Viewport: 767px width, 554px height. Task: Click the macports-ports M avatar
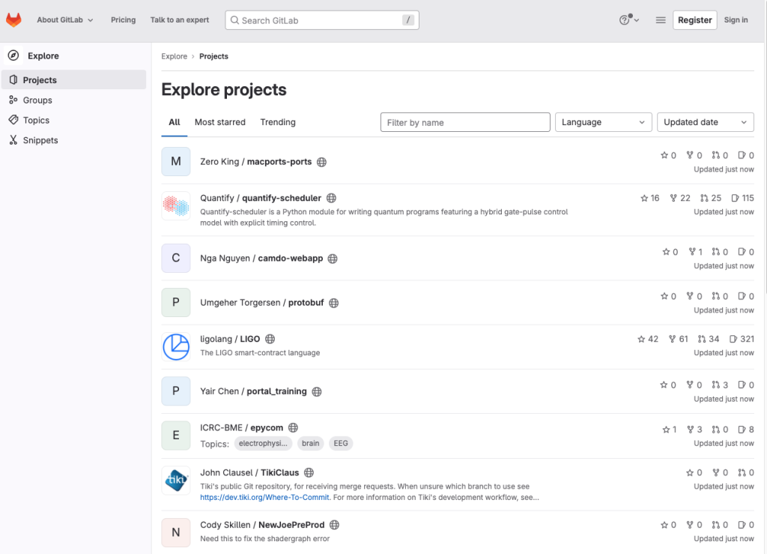coord(175,161)
